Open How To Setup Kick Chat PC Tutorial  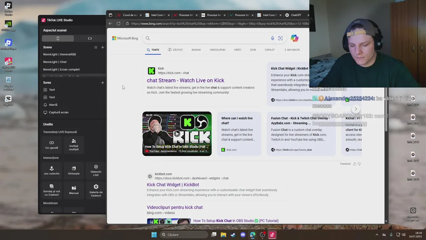coord(236,221)
